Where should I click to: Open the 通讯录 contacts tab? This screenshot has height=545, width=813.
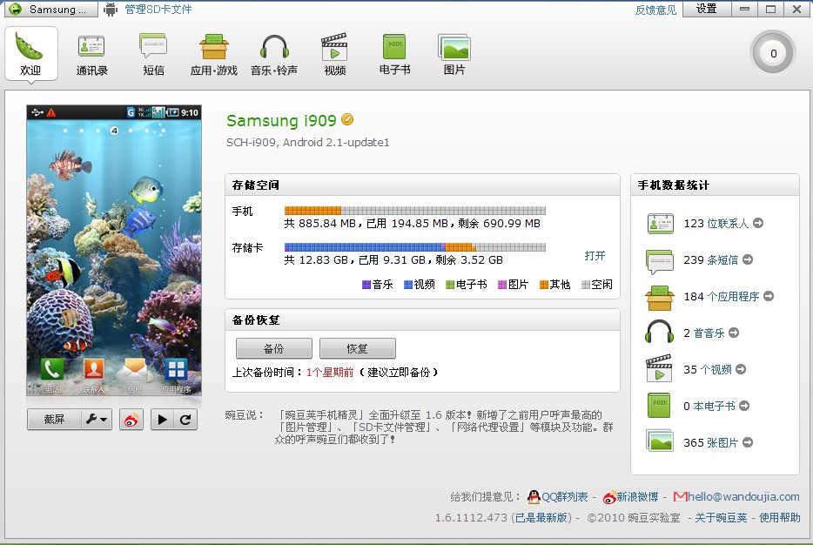coord(91,55)
